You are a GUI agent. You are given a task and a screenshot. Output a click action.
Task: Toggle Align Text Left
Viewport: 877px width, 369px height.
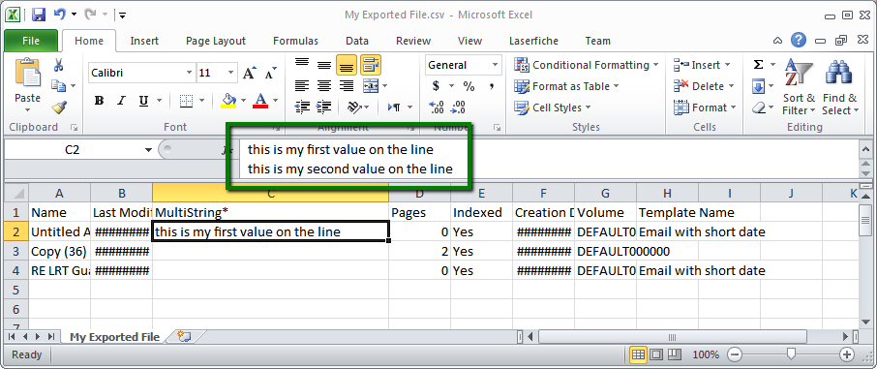click(303, 86)
